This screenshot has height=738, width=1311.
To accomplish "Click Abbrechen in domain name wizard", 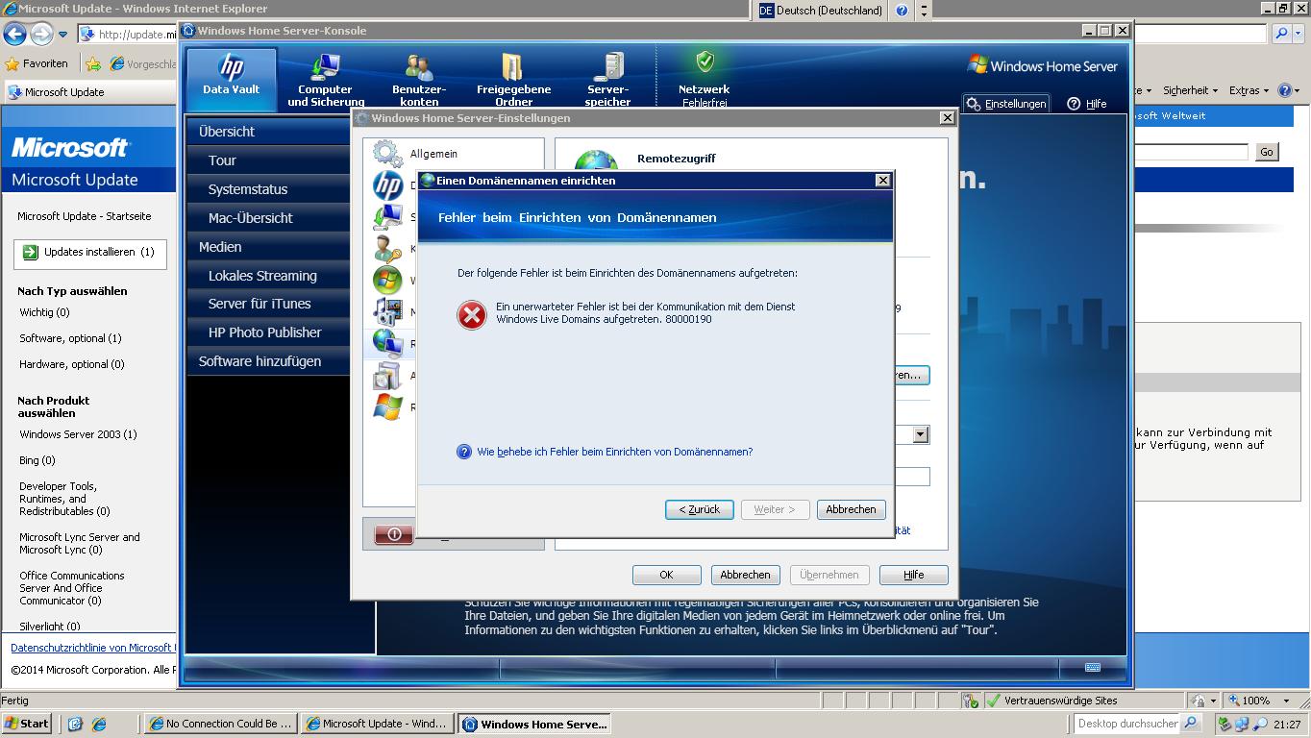I will point(851,509).
